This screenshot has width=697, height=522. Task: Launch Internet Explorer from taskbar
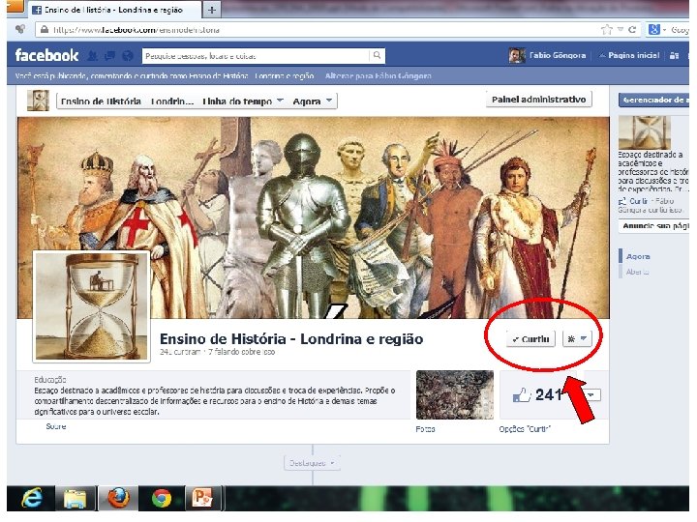[33, 498]
